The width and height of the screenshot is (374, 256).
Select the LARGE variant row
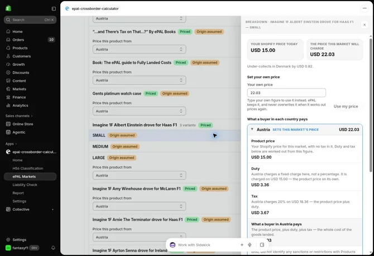[165, 157]
